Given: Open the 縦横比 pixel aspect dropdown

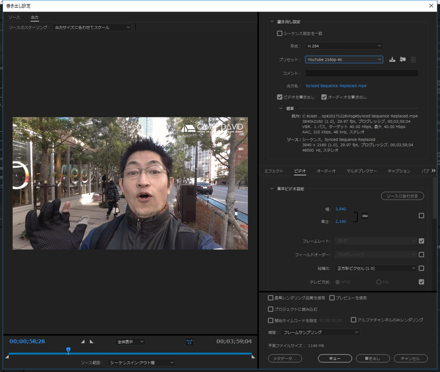Looking at the screenshot, I should 376,268.
